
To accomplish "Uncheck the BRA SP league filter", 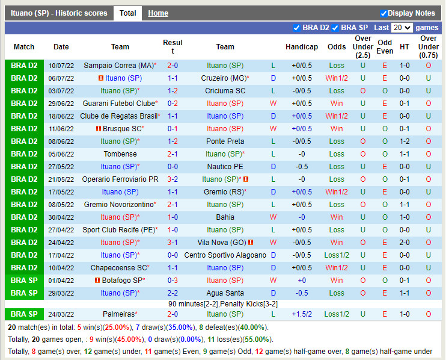I will 335,28.
